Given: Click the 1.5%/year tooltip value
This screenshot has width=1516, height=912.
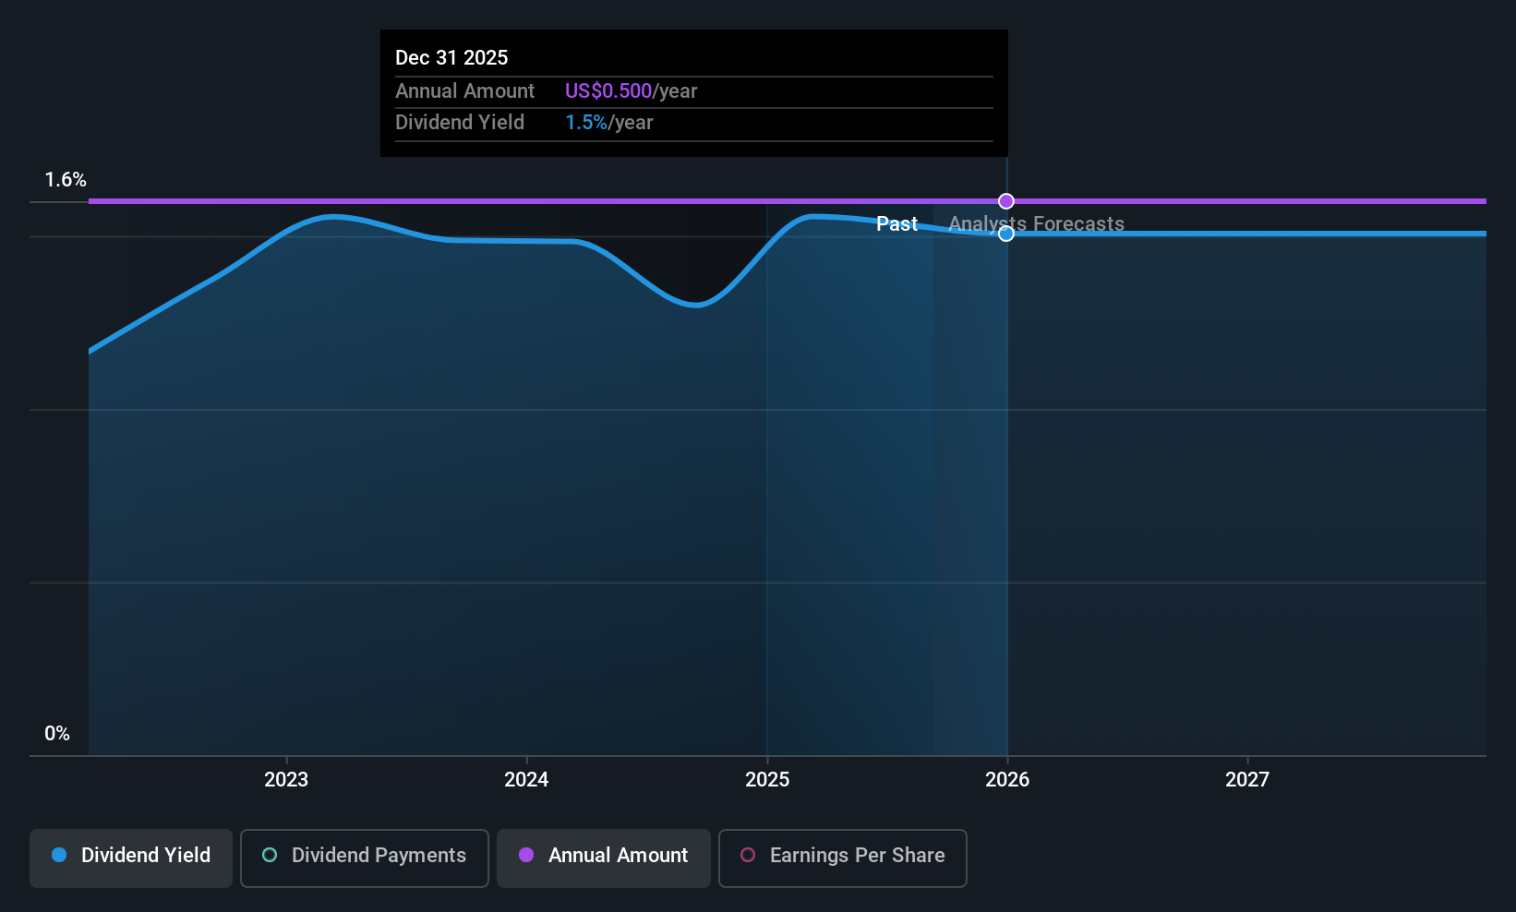Looking at the screenshot, I should (609, 123).
